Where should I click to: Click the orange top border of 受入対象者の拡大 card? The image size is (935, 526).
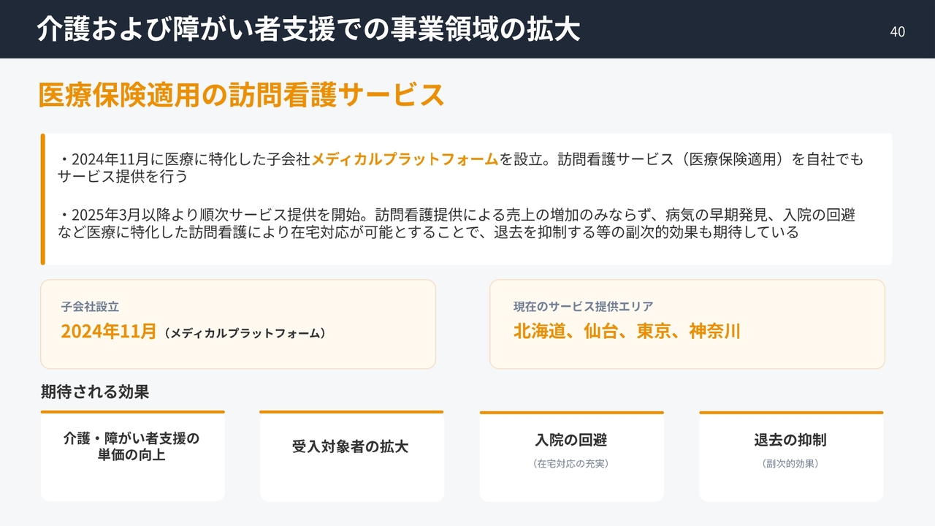(x=351, y=412)
